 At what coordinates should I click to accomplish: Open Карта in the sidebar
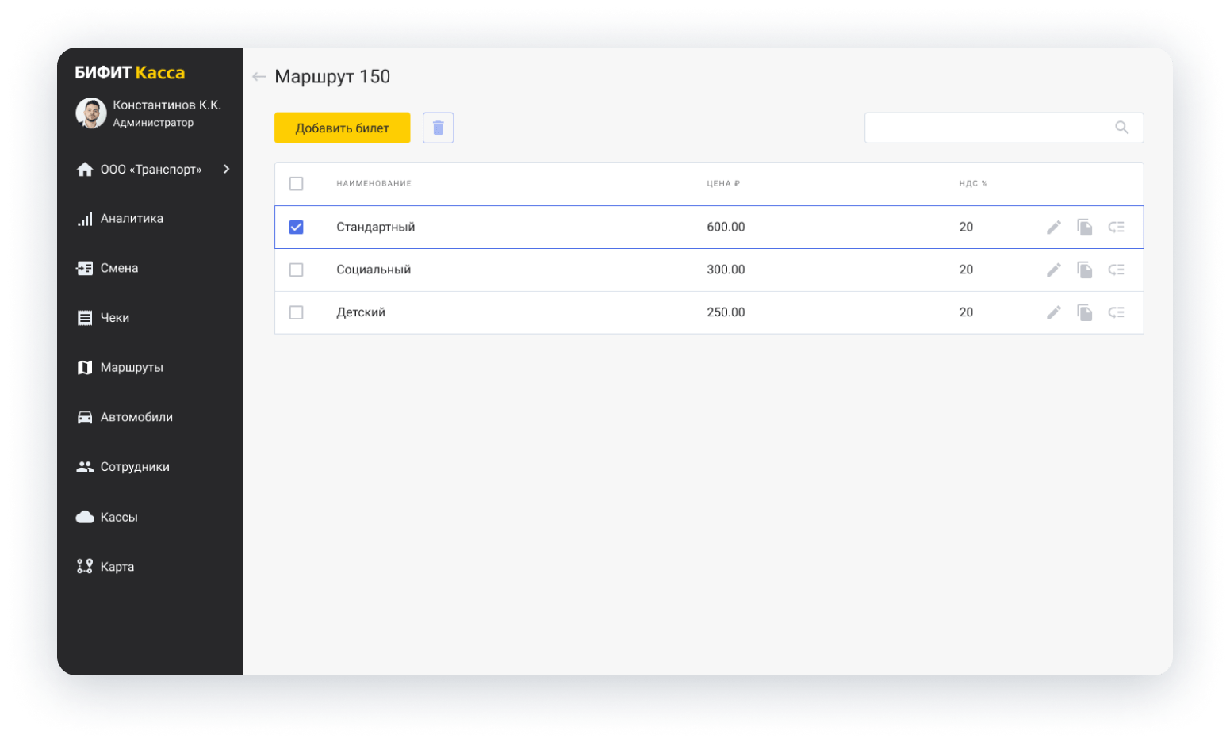117,567
